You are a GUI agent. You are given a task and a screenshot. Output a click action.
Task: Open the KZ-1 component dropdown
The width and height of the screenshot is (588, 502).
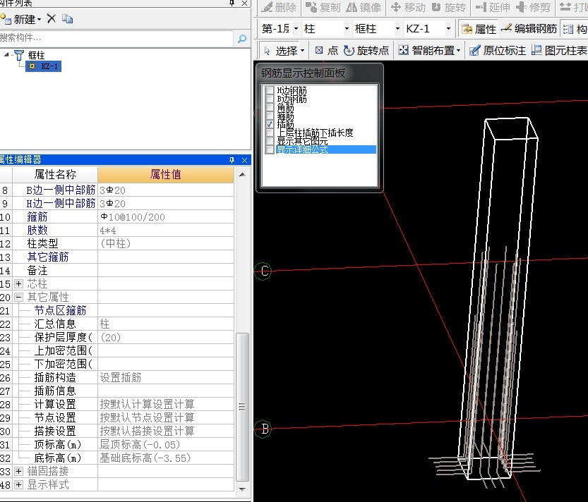[448, 28]
